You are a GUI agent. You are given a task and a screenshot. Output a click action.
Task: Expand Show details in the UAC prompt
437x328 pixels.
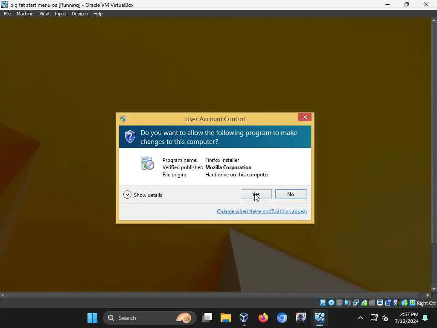[x=143, y=195]
